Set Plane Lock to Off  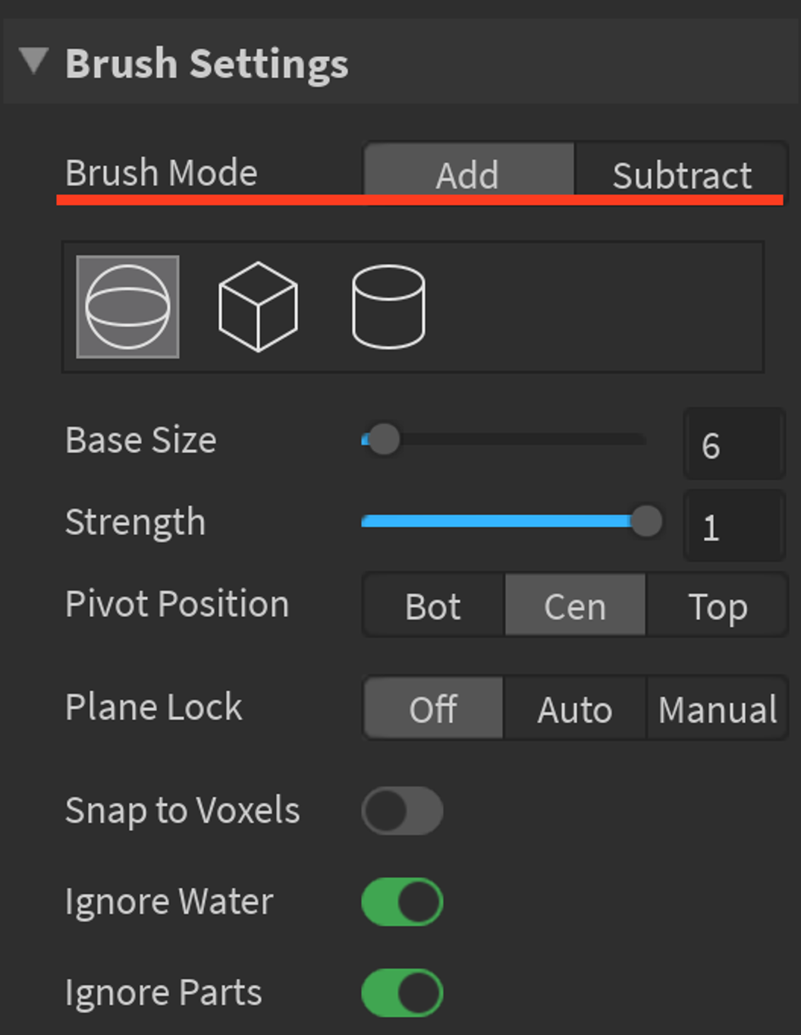[434, 708]
